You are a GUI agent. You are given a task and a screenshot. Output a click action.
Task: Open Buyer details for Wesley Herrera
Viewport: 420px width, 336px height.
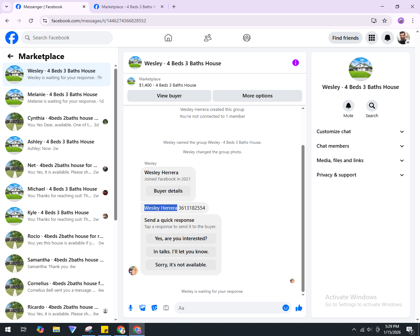point(168,191)
